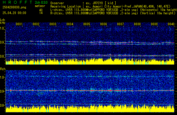
Task: Click the HROFFT title text
Action: point(17,2)
